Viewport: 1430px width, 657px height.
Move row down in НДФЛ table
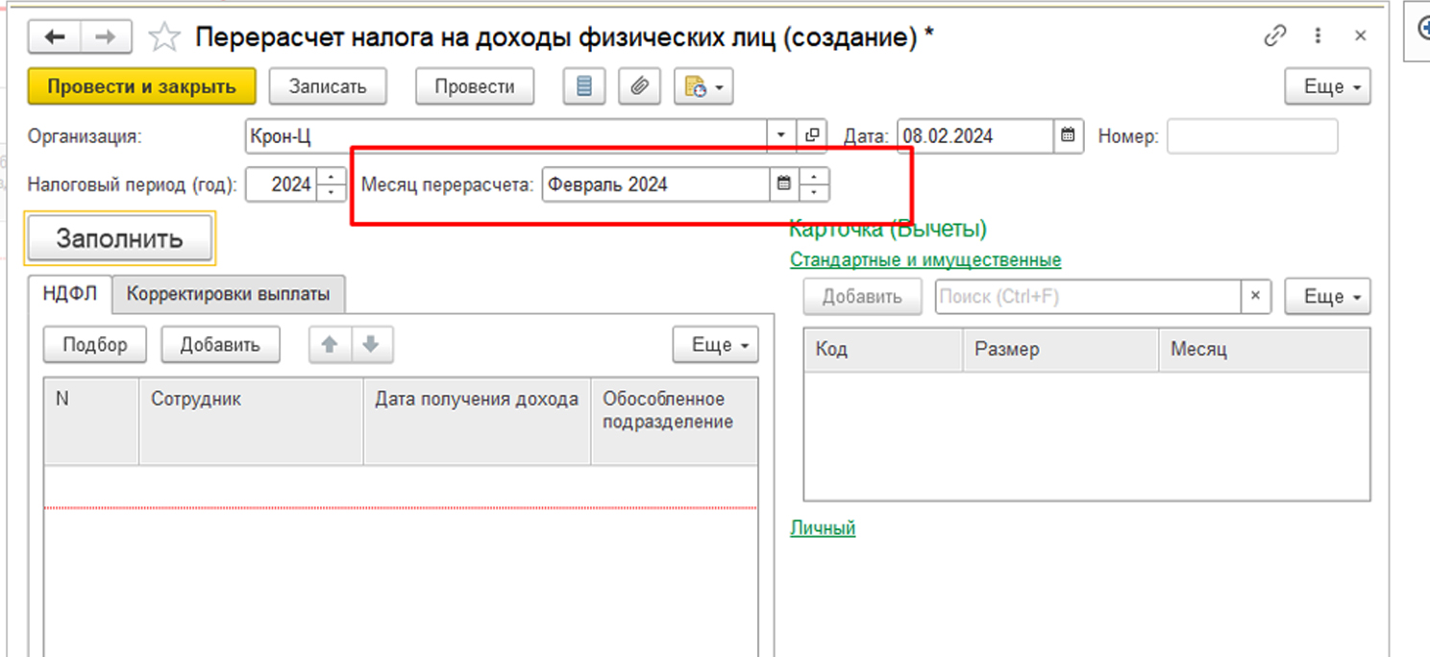point(372,345)
